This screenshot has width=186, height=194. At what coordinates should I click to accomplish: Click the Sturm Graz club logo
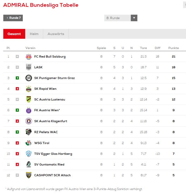point(28,78)
